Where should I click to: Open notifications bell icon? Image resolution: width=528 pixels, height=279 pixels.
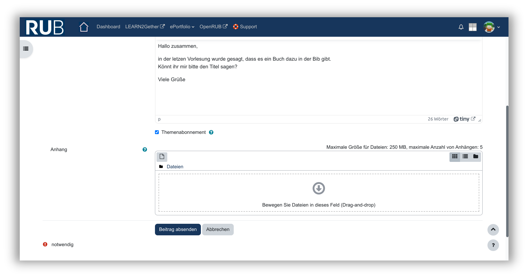click(x=461, y=27)
